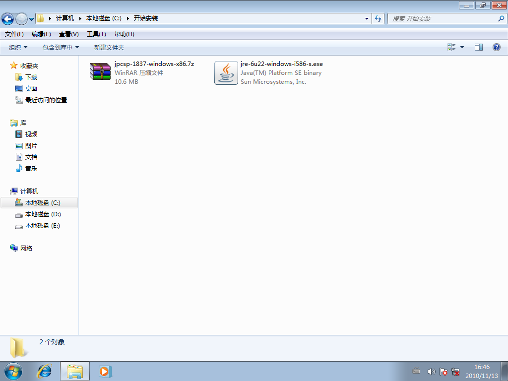
Task: Click the network status tray icon
Action: point(455,372)
